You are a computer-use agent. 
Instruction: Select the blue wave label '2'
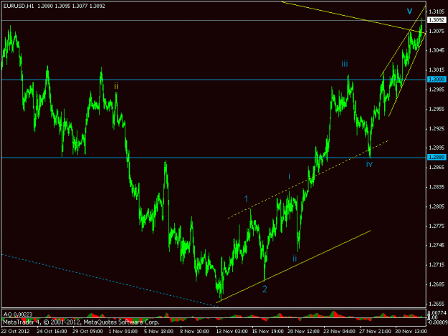(x=264, y=289)
